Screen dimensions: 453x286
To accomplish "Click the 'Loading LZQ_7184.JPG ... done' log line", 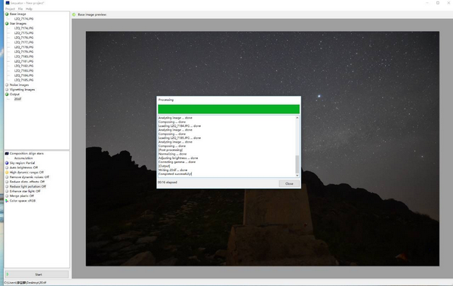I will coord(180,126).
